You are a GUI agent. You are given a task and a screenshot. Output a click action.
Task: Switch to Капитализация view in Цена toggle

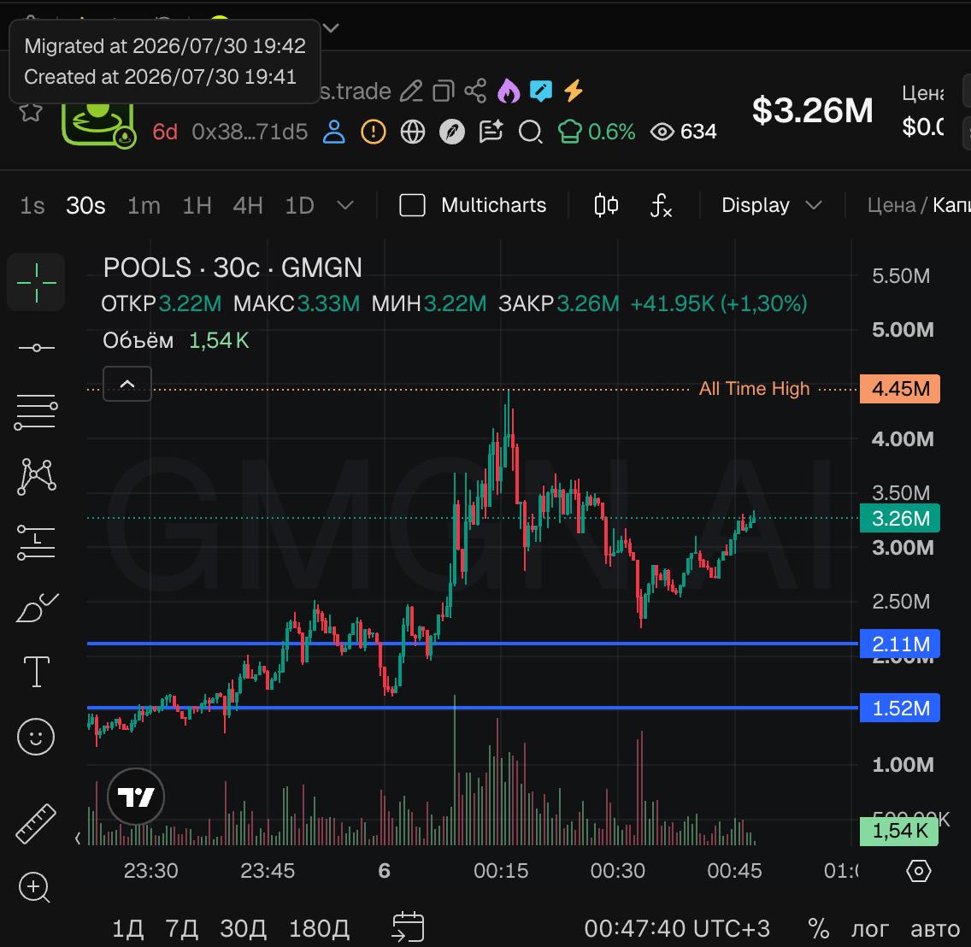point(951,205)
